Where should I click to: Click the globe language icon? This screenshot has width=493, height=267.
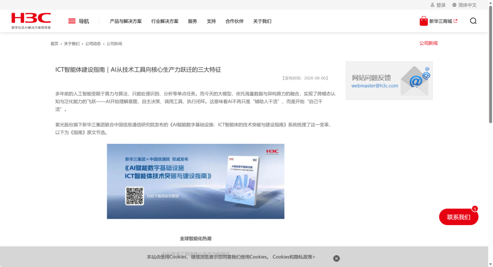click(454, 5)
